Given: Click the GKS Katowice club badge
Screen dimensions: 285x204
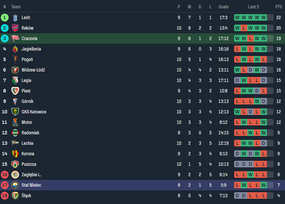Looking at the screenshot, I should pyautogui.click(x=15, y=112).
